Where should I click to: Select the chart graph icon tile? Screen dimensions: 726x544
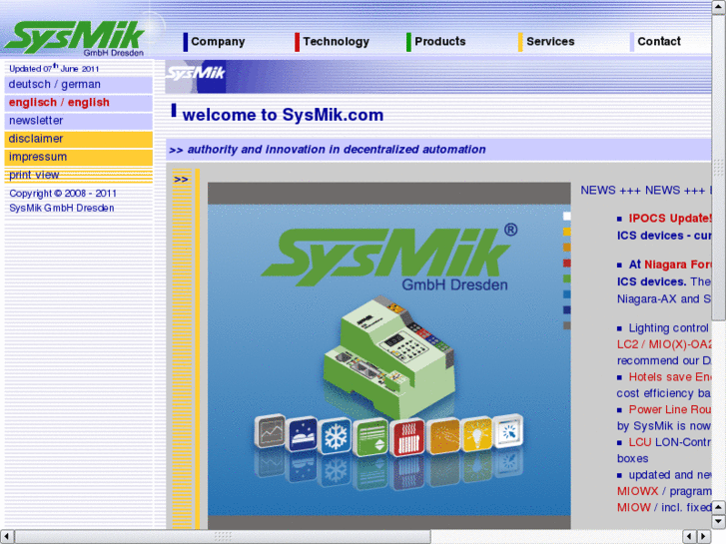click(270, 431)
